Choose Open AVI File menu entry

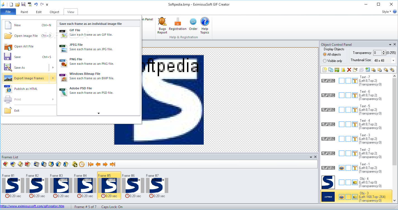[x=29, y=46]
